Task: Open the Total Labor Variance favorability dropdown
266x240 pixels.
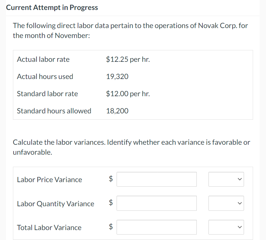Action: tap(226, 227)
